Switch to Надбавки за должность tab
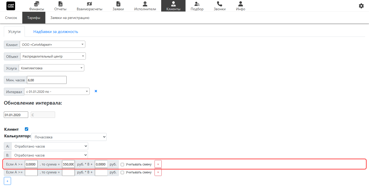The image size is (369, 190). click(56, 32)
